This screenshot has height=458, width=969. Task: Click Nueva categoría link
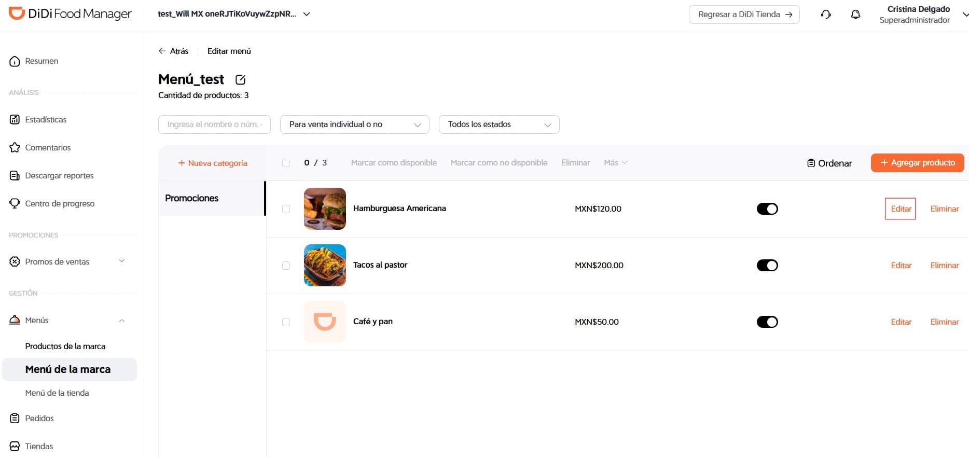pyautogui.click(x=213, y=163)
